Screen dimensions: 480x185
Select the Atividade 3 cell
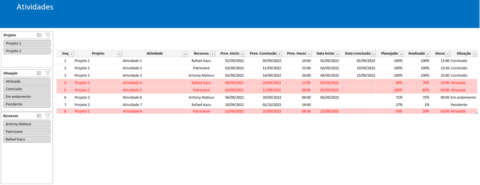point(155,75)
